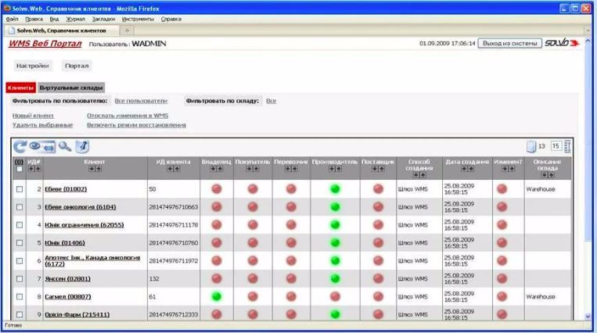Click page scrollbar down arrow

click(x=588, y=317)
